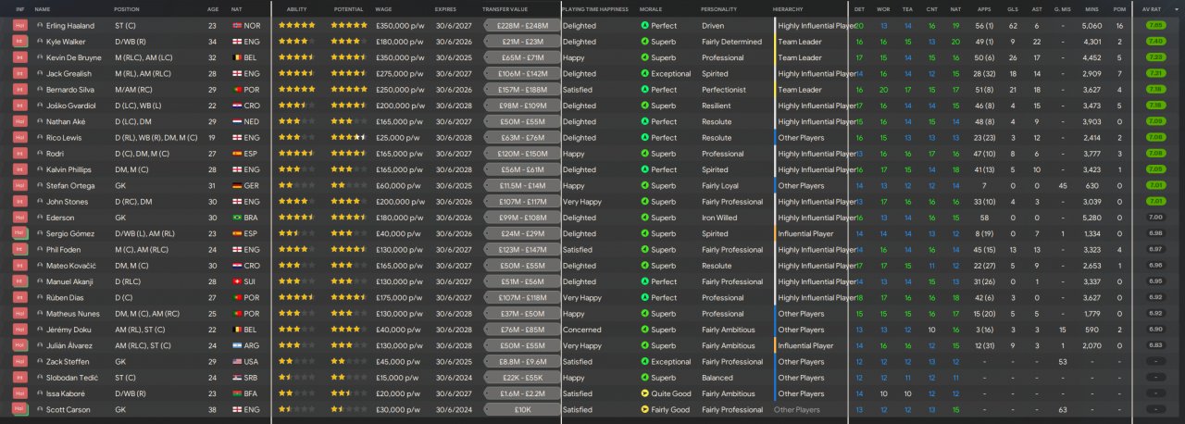Click Stefan Ortega's 30/6/2025 contract expiry
Viewport: 1185px width, 424px height.
452,185
